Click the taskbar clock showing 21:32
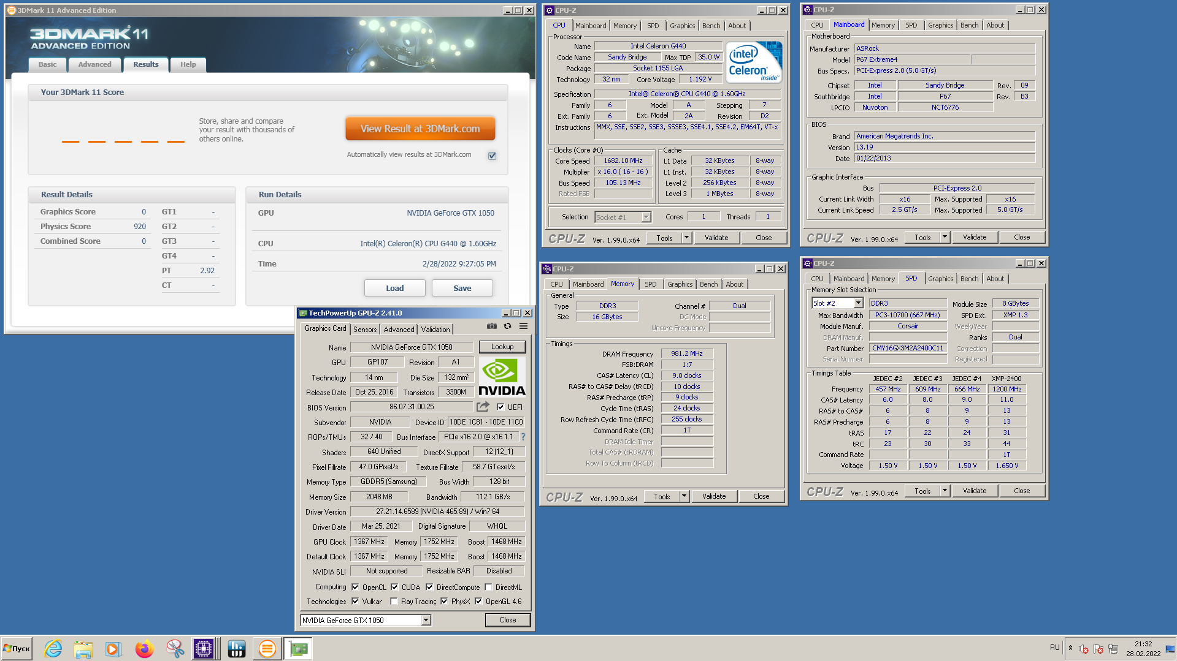1177x661 pixels. pos(1143,649)
